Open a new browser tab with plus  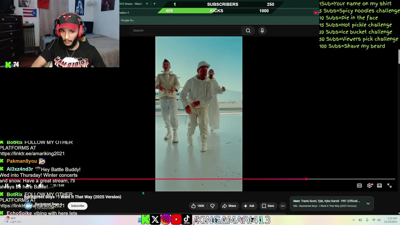[154, 4]
